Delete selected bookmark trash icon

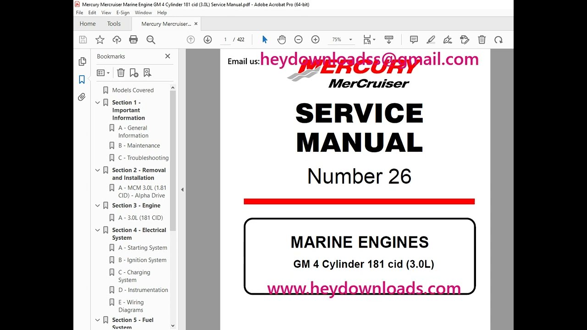[121, 72]
